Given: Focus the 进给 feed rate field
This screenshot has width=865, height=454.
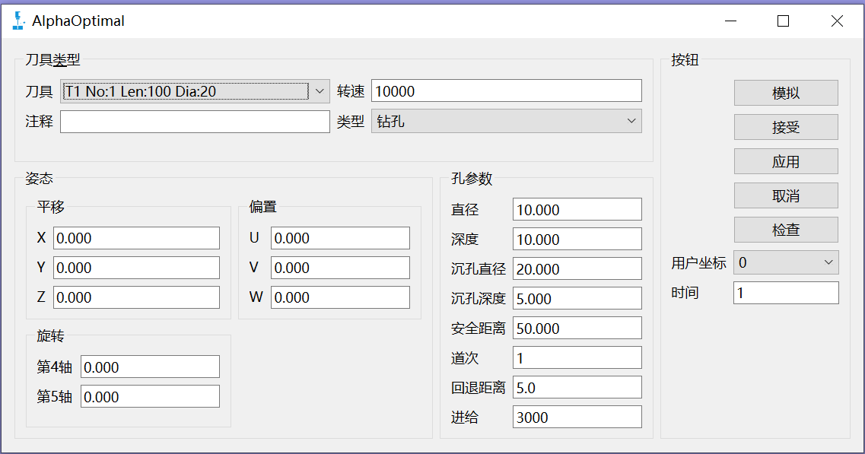Looking at the screenshot, I should click(x=577, y=417).
